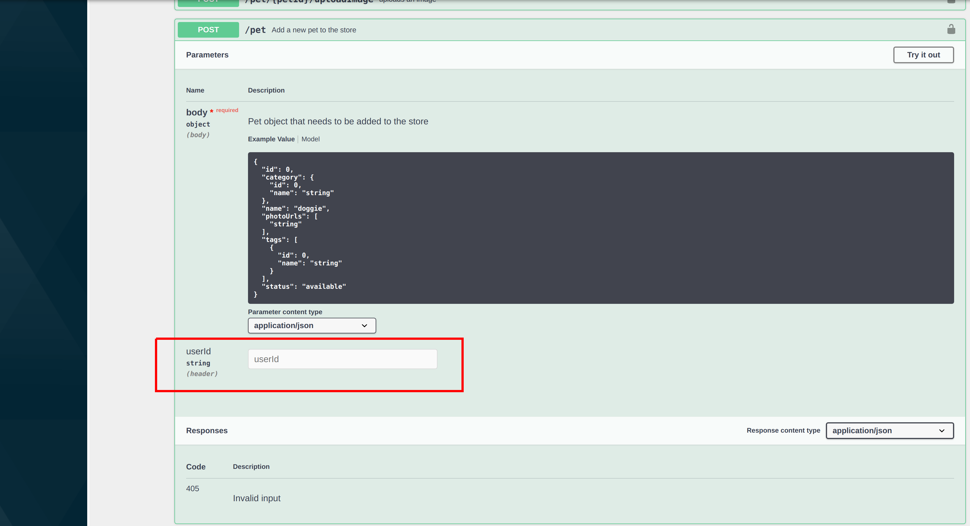Viewport: 970px width, 526px height.
Task: Click the Responses section heading
Action: [x=206, y=430]
